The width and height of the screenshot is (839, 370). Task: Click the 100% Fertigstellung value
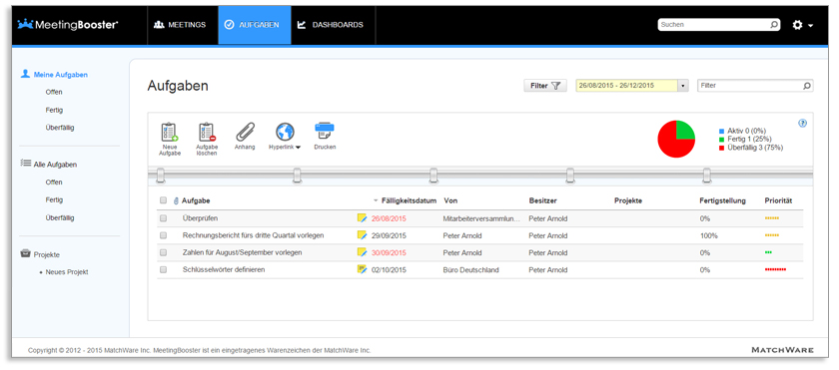(708, 235)
